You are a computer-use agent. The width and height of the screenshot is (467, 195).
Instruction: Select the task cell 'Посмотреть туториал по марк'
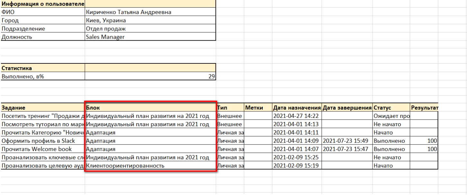pyautogui.click(x=43, y=124)
